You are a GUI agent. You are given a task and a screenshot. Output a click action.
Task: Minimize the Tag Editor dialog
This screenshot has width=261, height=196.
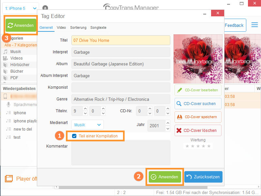pyautogui.click(x=205, y=14)
